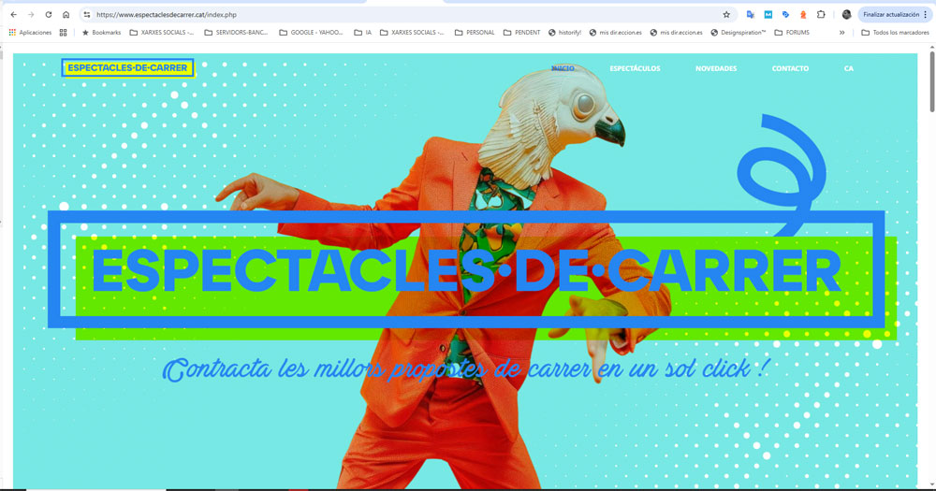Screen dimensions: 936x491
Task: Open the extensions puzzle-piece menu
Action: [x=821, y=15]
